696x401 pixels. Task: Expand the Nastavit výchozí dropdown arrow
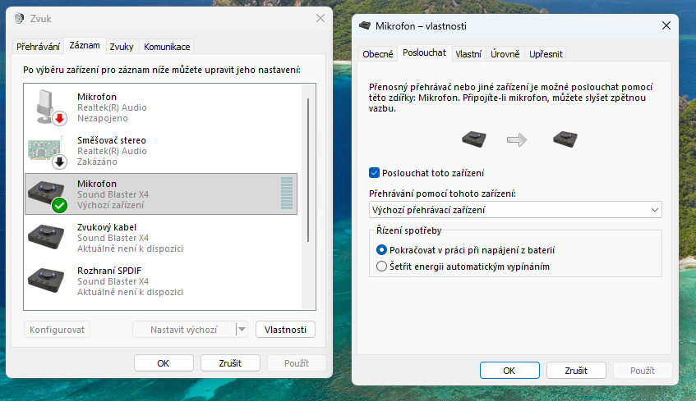pos(242,329)
